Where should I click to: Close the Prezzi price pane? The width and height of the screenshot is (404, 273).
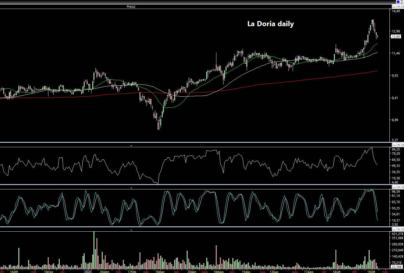[x=403, y=6]
